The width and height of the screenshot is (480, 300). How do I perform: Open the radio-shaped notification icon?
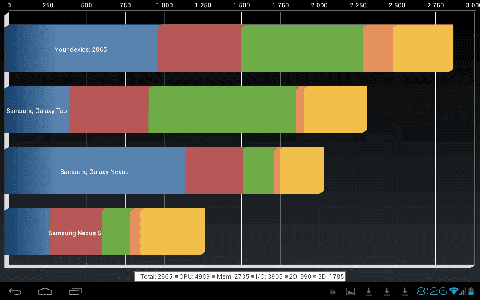coord(333,291)
